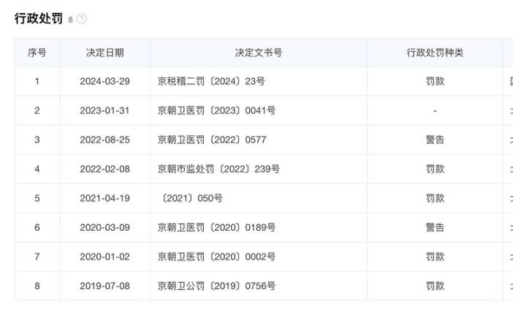This screenshot has height=309, width=513.
Task: Select the date cell 2022-02-08
Action: click(x=104, y=169)
